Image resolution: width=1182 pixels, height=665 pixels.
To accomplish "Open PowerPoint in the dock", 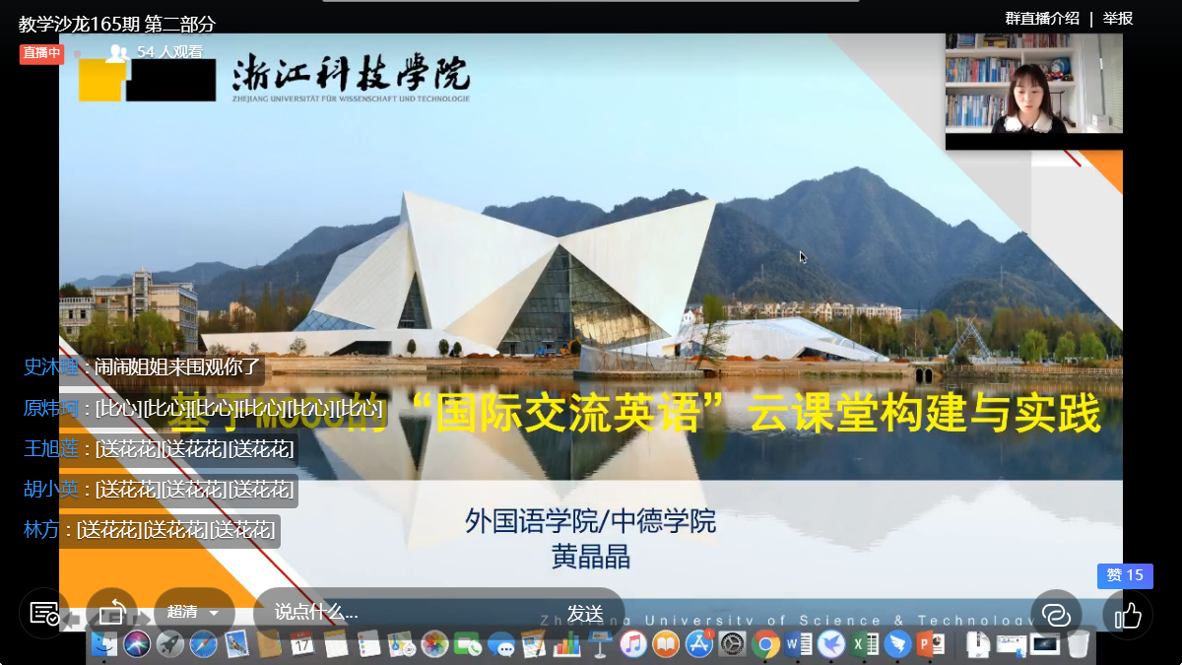I will [930, 645].
